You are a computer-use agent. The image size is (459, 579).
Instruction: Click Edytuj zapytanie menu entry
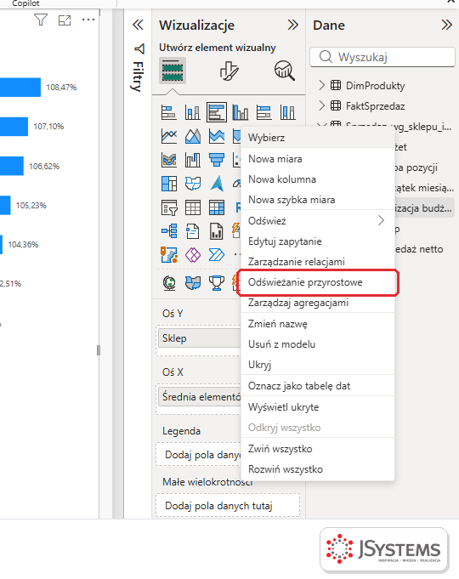pos(318,241)
